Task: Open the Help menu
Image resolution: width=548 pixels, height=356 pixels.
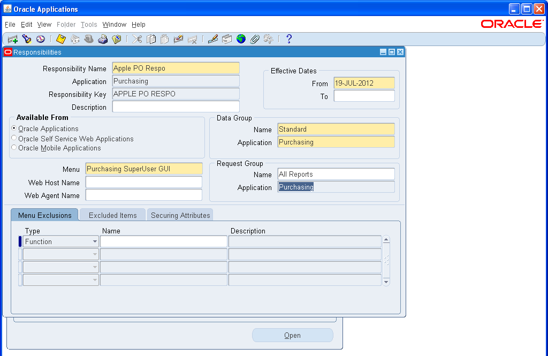Action: [139, 25]
